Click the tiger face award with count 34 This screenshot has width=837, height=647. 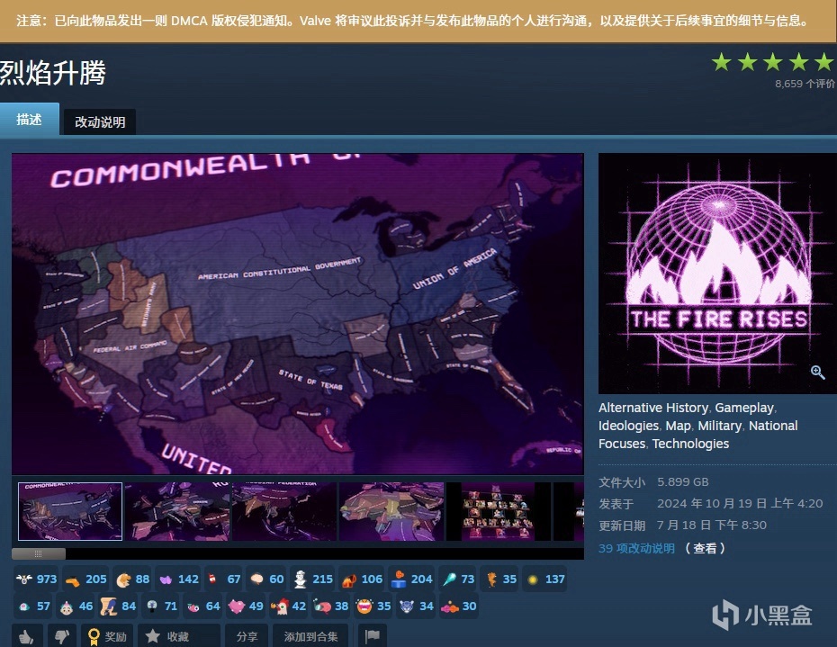click(x=417, y=607)
